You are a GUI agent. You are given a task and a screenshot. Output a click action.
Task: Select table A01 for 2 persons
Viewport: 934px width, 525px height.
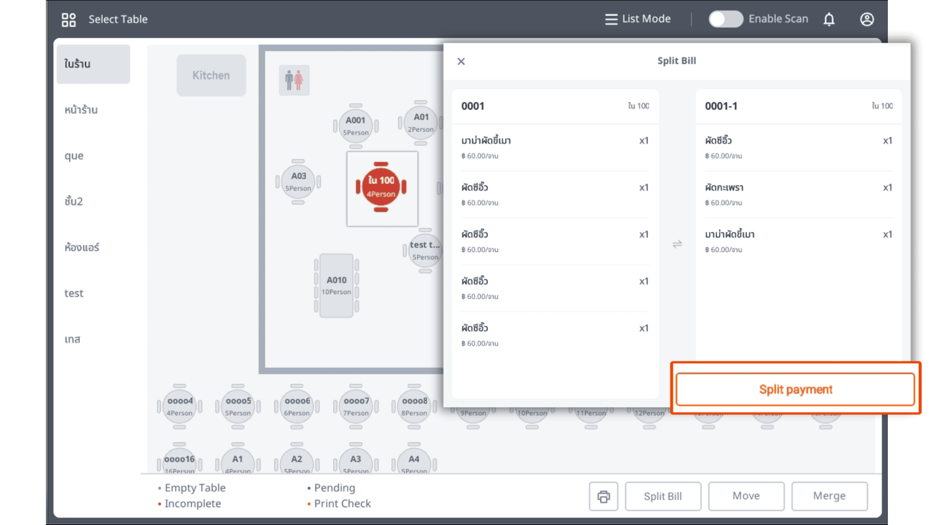pos(421,123)
